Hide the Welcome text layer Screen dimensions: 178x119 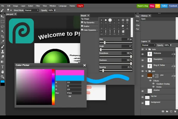tap(143, 54)
